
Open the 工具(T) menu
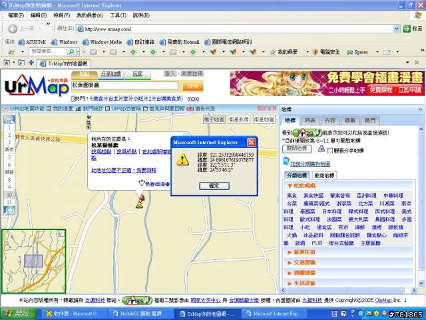(118, 15)
